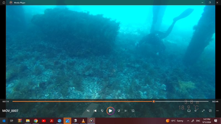Image resolution: width=221 pixels, height=124 pixels.
Task: Open the cast to device option
Action: pos(189,111)
